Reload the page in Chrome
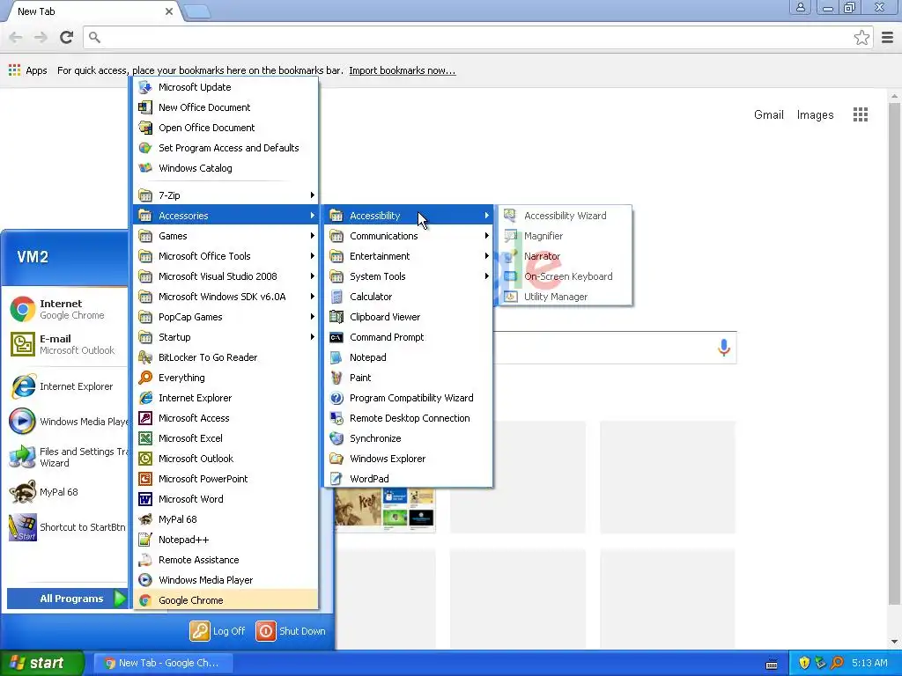Image resolution: width=902 pixels, height=676 pixels. click(67, 37)
